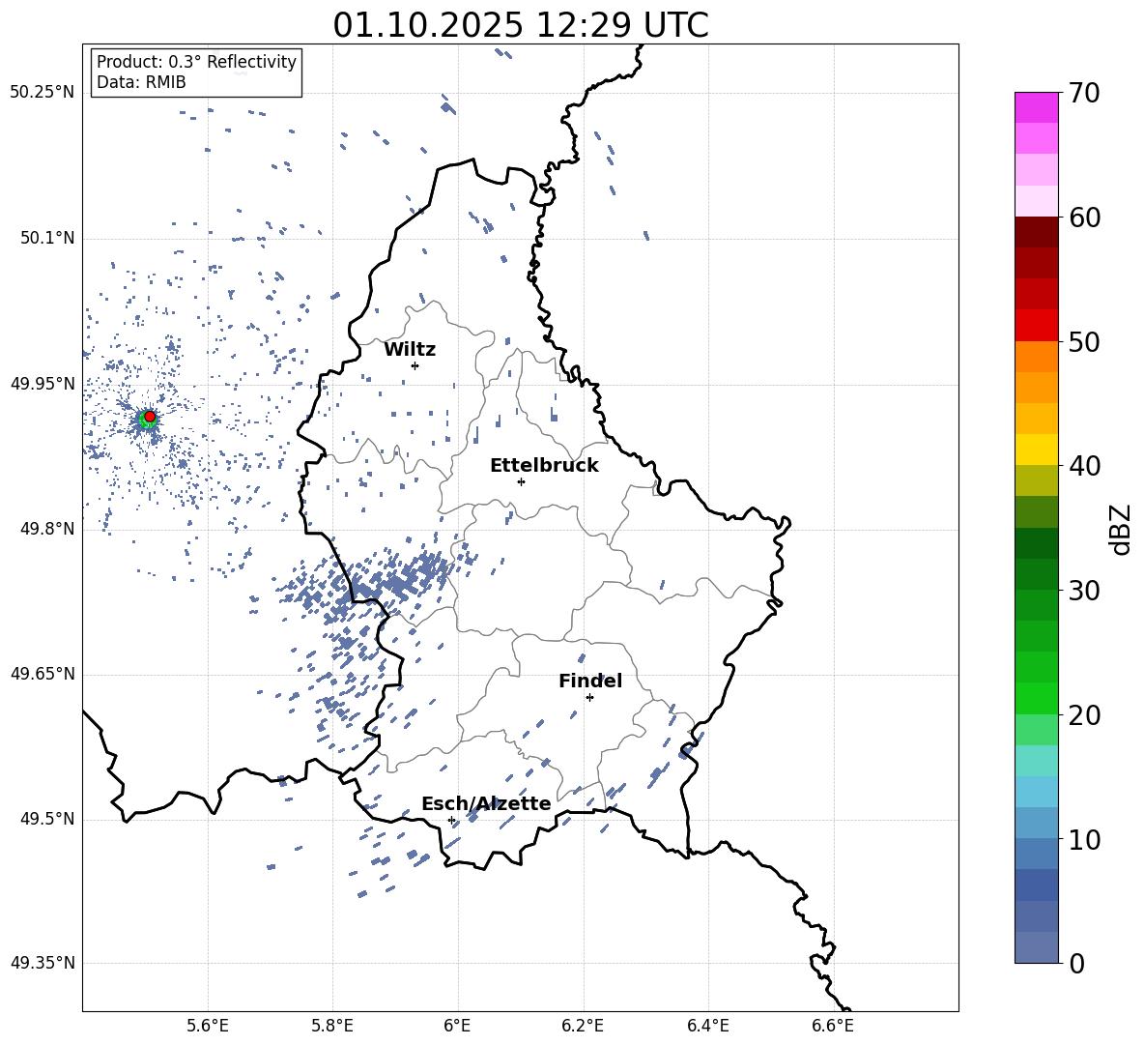The image size is (1144, 1045).
Task: Click the 60 colorbar tick label
Action: [x=1084, y=218]
